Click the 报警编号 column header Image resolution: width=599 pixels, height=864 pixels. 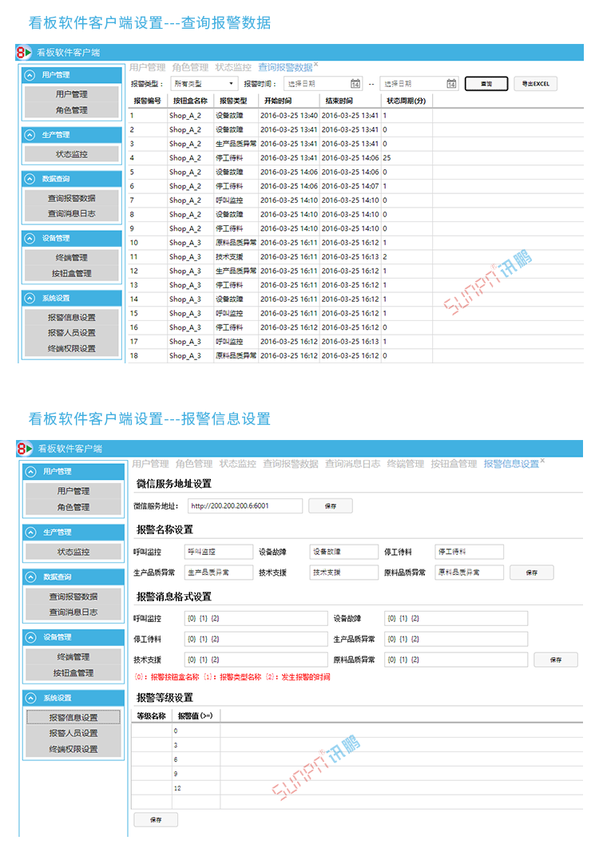(x=147, y=101)
